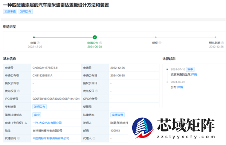Screen dimensions: 226x145
Task: Click the help icon next to 授权
Action: pos(160,43)
